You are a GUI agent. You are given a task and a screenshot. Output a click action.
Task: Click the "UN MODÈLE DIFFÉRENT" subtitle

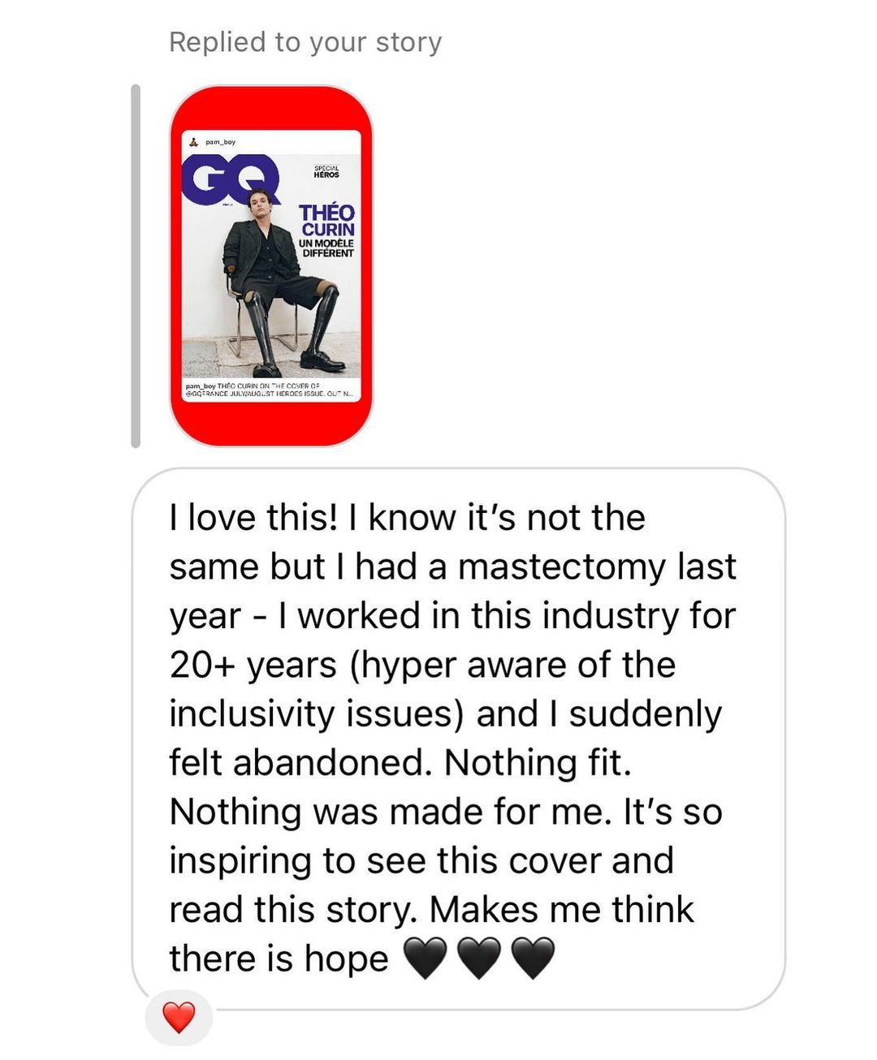click(x=326, y=248)
